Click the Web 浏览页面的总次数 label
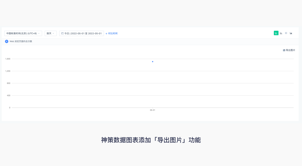Viewport: 302px width, 166px height. pyautogui.click(x=21, y=41)
